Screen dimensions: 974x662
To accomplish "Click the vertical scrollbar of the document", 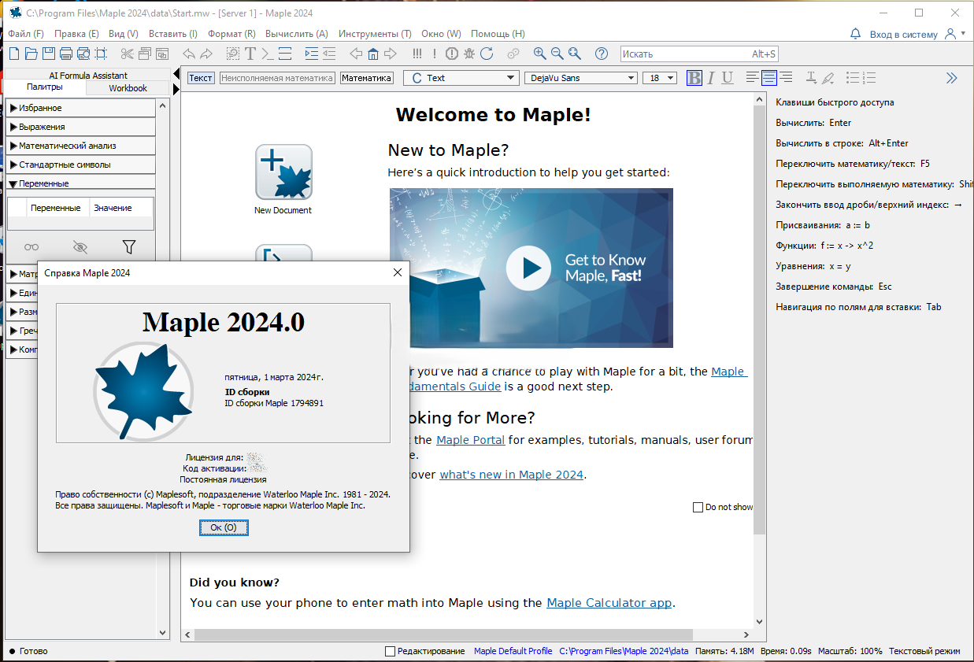I will [x=759, y=315].
